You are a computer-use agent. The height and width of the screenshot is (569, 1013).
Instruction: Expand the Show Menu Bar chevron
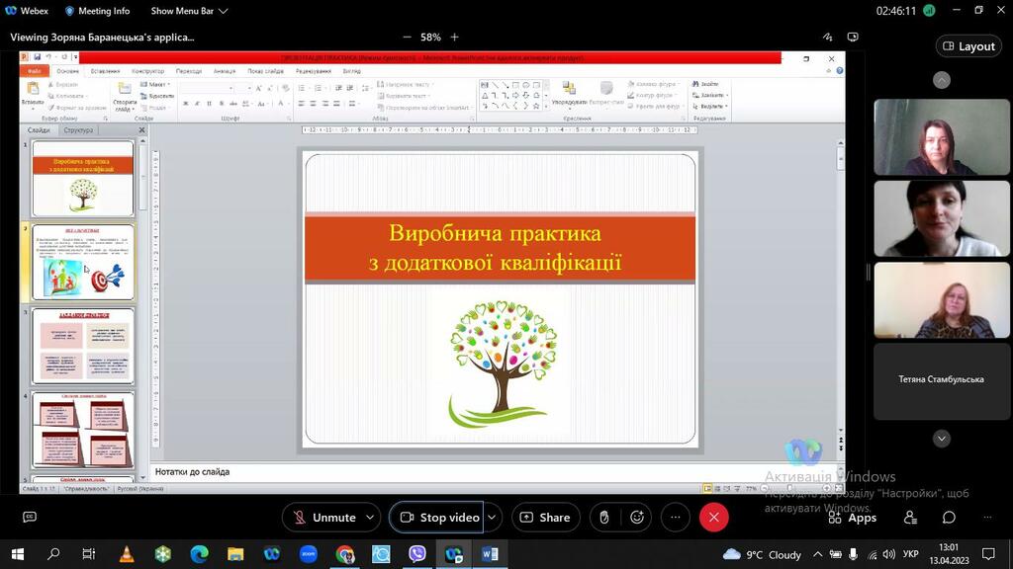224,11
